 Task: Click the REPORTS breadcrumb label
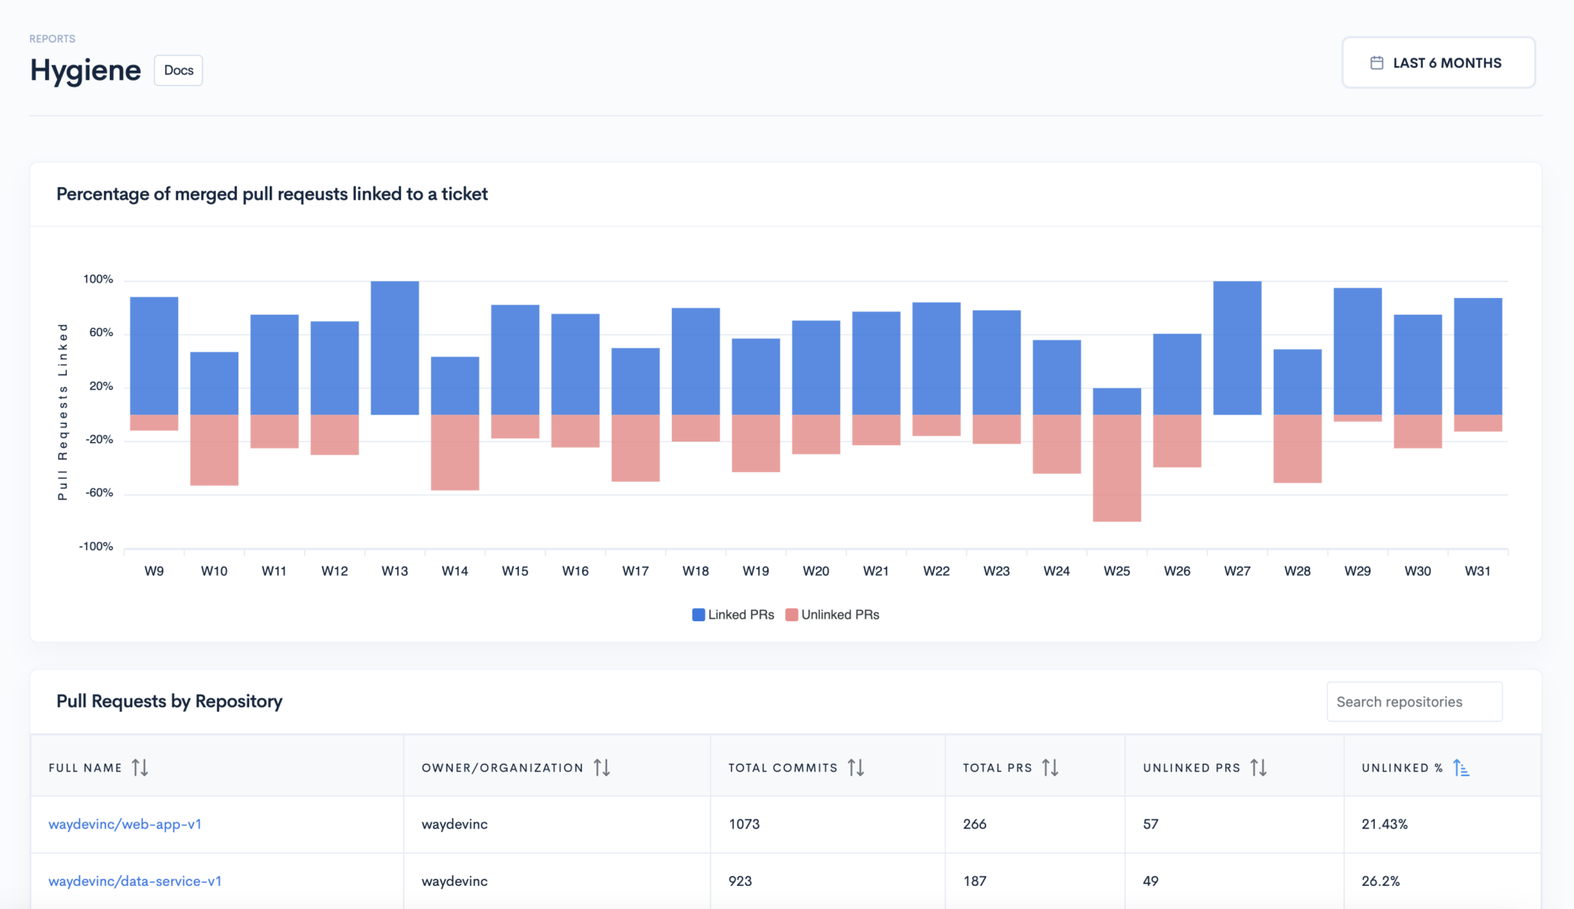(51, 38)
